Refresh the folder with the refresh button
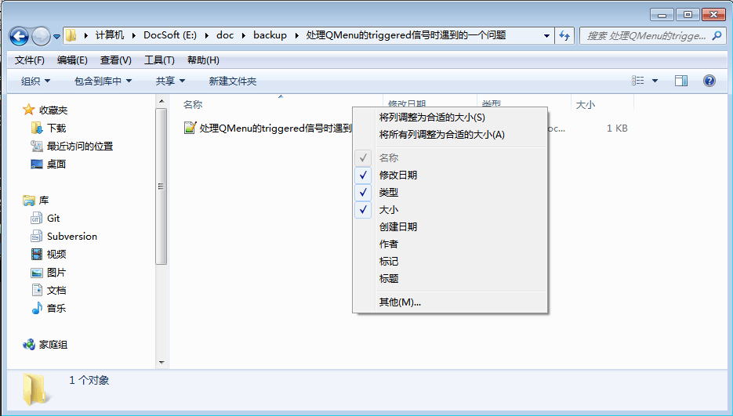 coord(564,35)
